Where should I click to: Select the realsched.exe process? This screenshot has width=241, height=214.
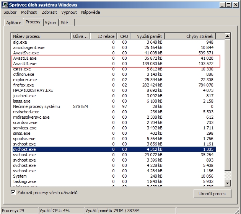pyautogui.click(x=114, y=112)
